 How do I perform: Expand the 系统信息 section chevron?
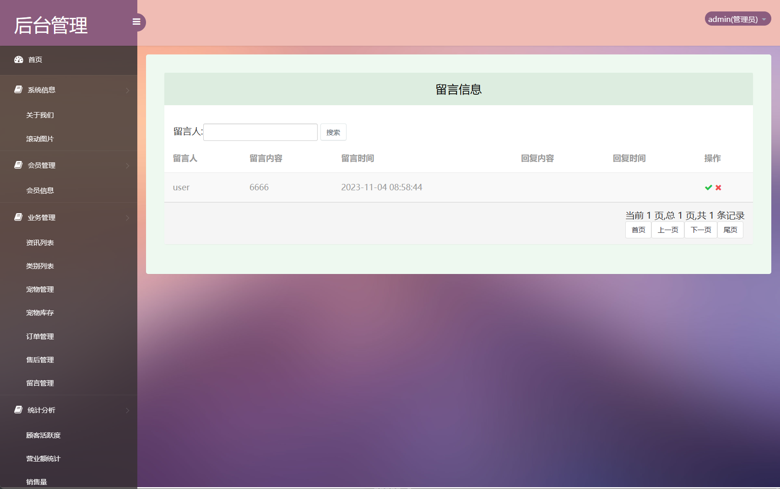click(128, 90)
